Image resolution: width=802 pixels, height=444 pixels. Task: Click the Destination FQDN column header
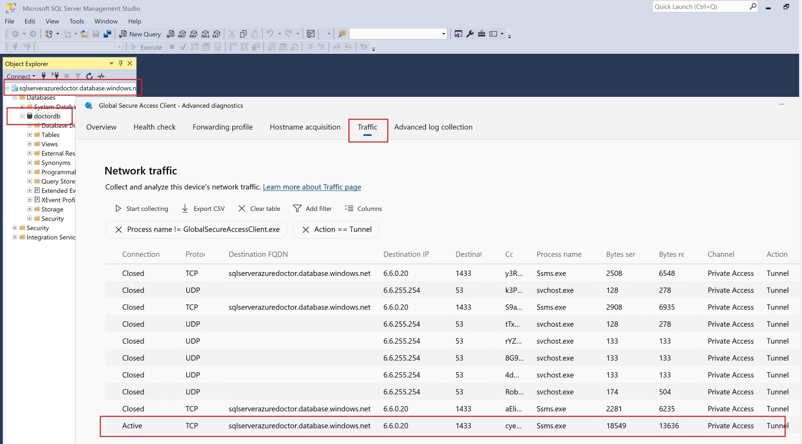(258, 255)
